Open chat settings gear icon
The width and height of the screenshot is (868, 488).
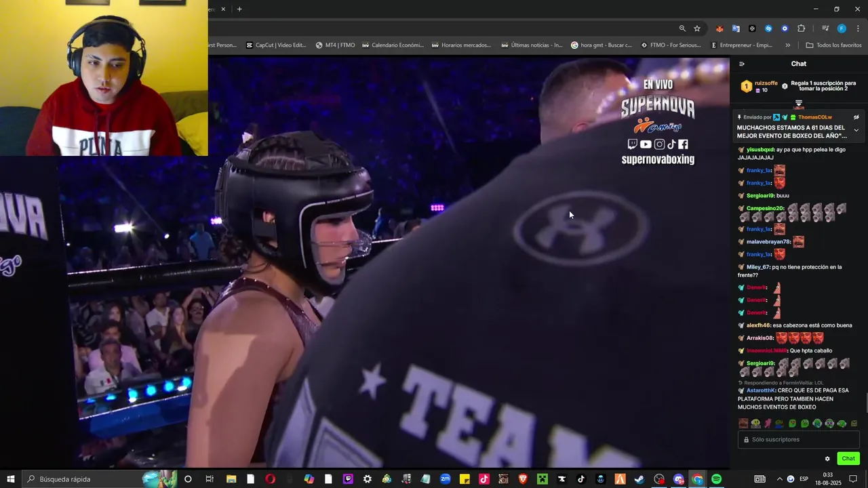(827, 459)
